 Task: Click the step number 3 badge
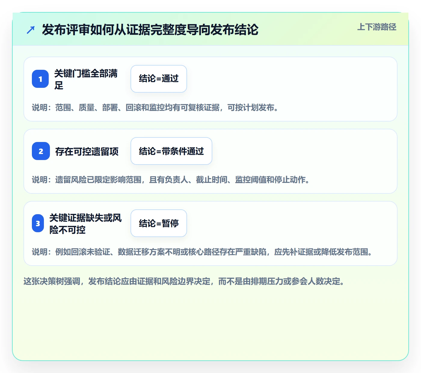click(38, 223)
